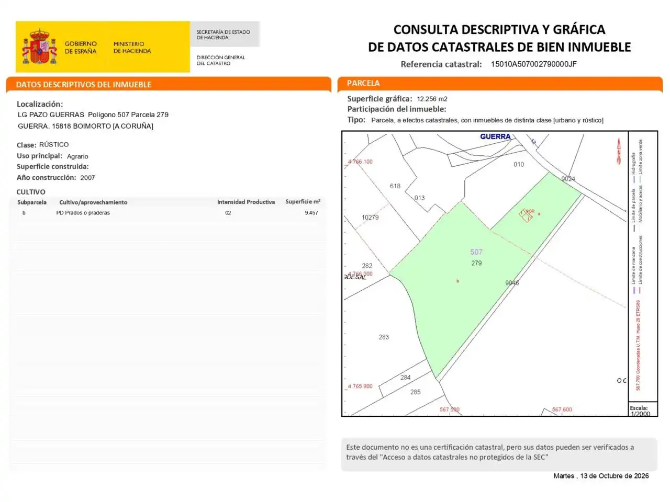Click the "Intensidad Productiva" column header
670x502 pixels.
(246, 202)
